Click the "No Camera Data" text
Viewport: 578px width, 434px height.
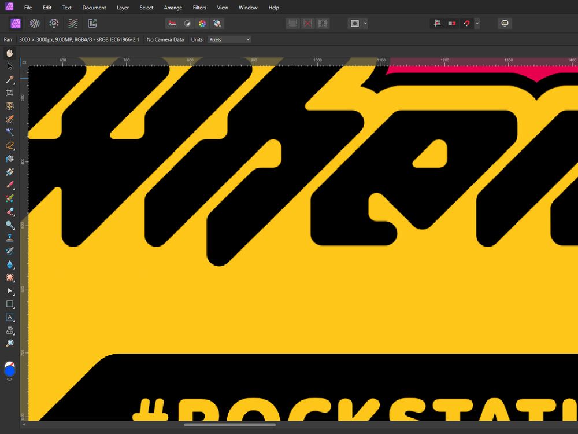pos(165,39)
